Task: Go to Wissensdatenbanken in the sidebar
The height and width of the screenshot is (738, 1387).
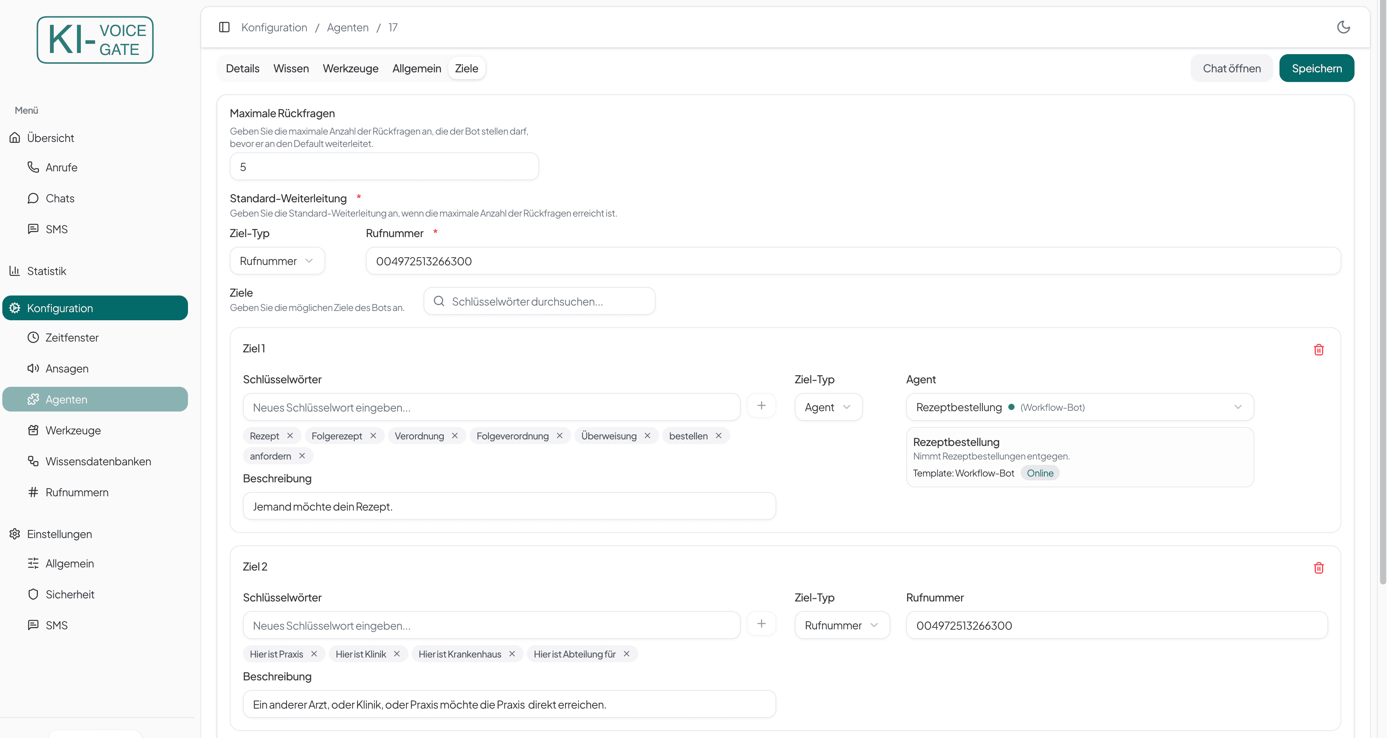Action: 97,461
